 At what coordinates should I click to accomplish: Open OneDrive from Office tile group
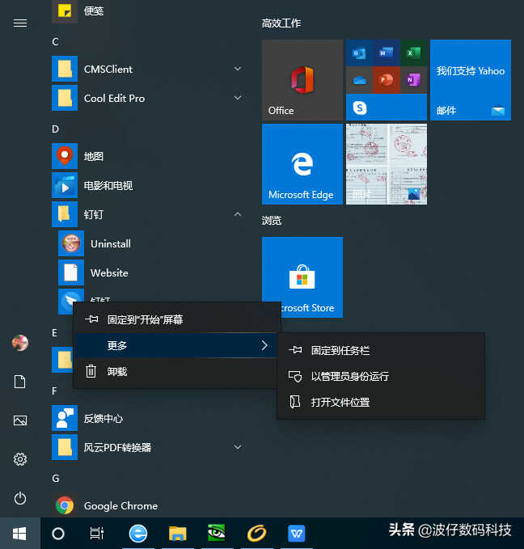pos(359,80)
